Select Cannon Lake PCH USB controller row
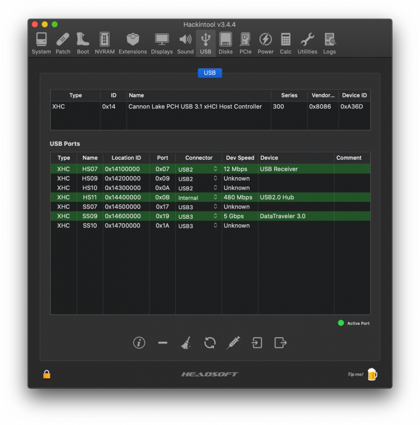 click(210, 107)
